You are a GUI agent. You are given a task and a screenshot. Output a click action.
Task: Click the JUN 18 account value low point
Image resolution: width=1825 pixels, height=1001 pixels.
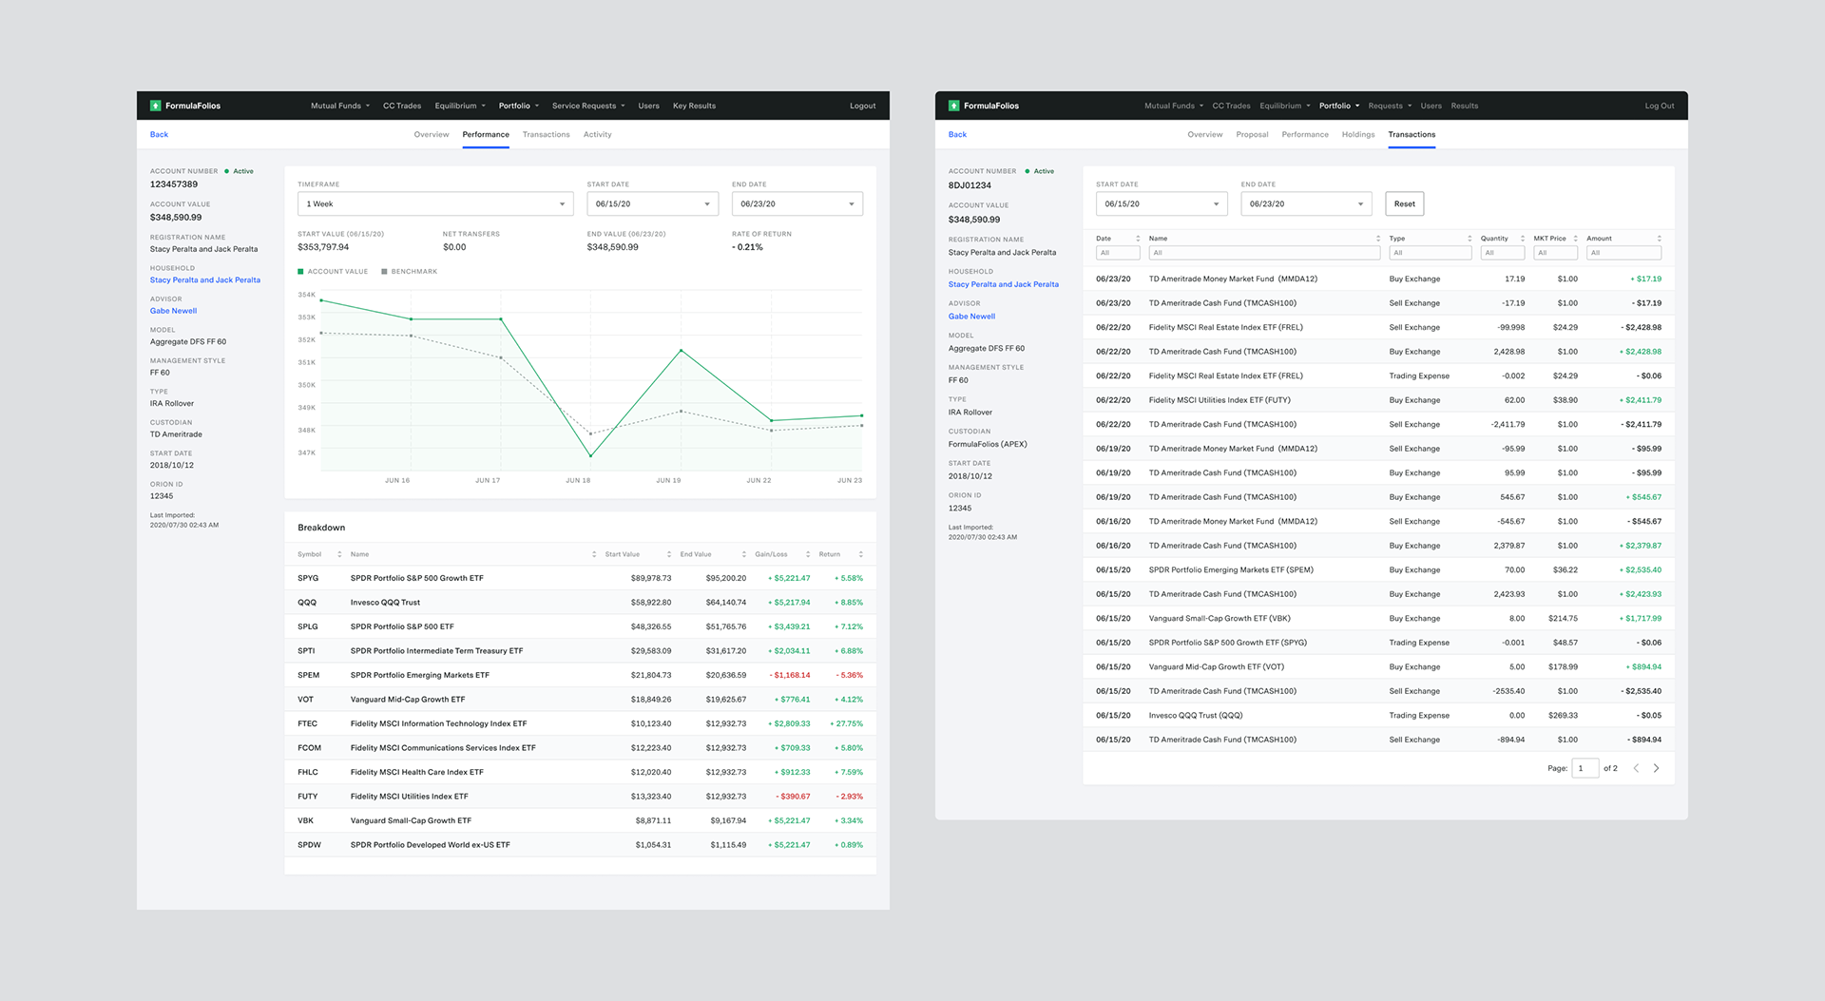click(x=590, y=456)
